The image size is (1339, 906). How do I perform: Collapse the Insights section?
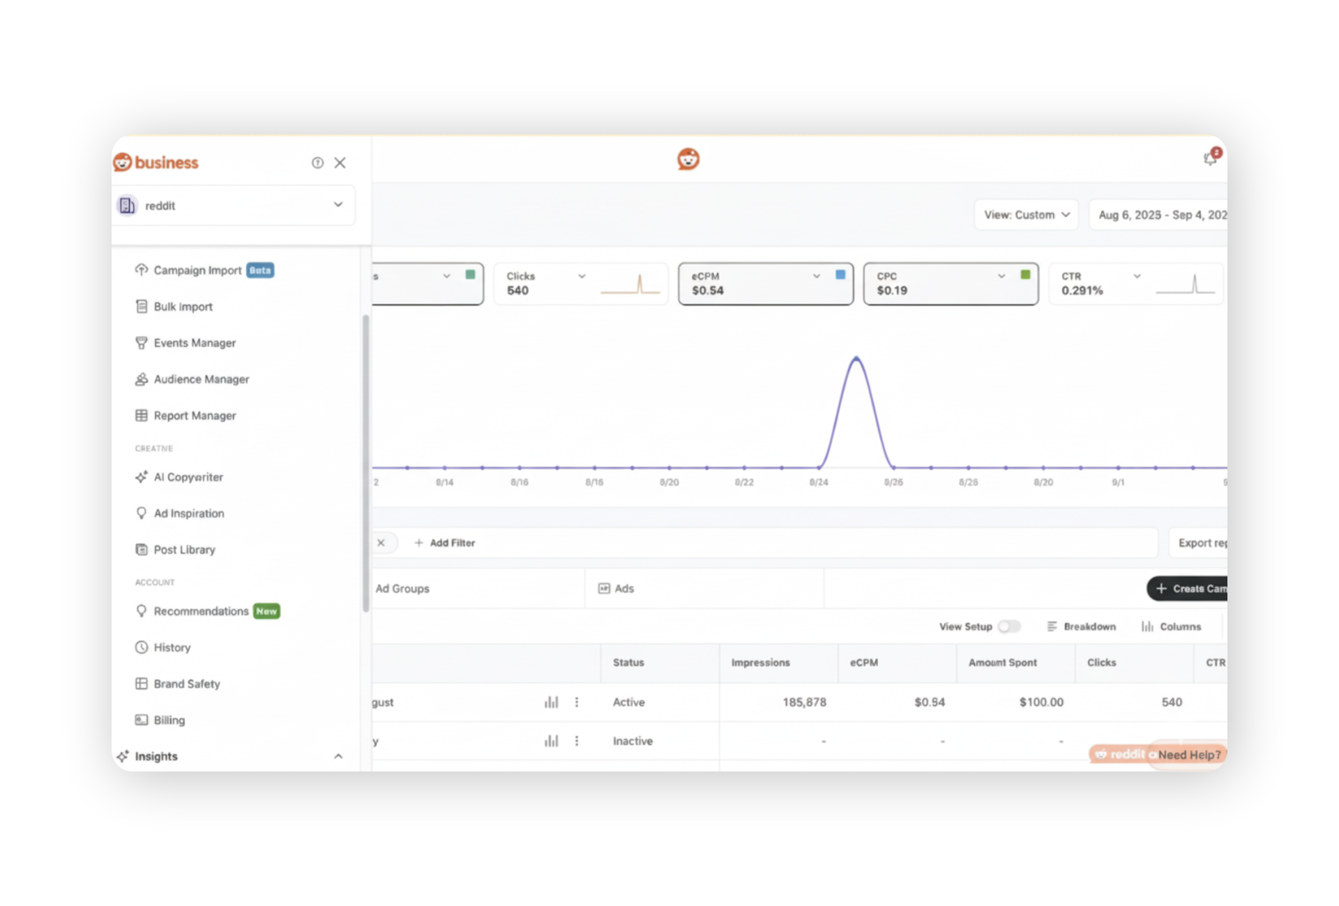(x=338, y=756)
